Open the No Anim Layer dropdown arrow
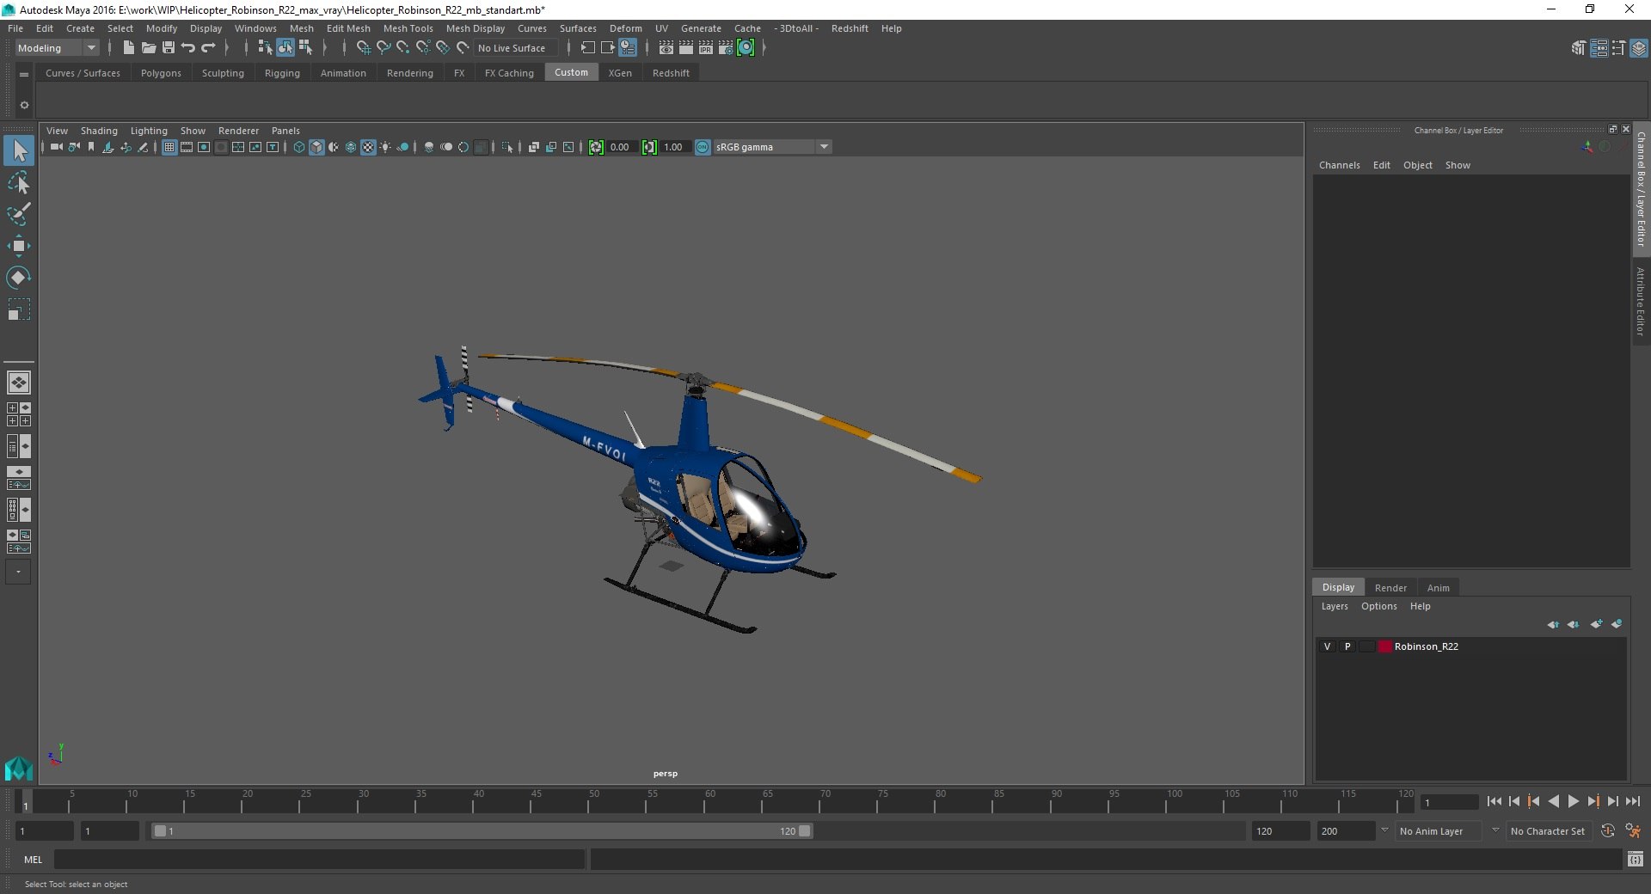The image size is (1651, 894). click(1384, 830)
